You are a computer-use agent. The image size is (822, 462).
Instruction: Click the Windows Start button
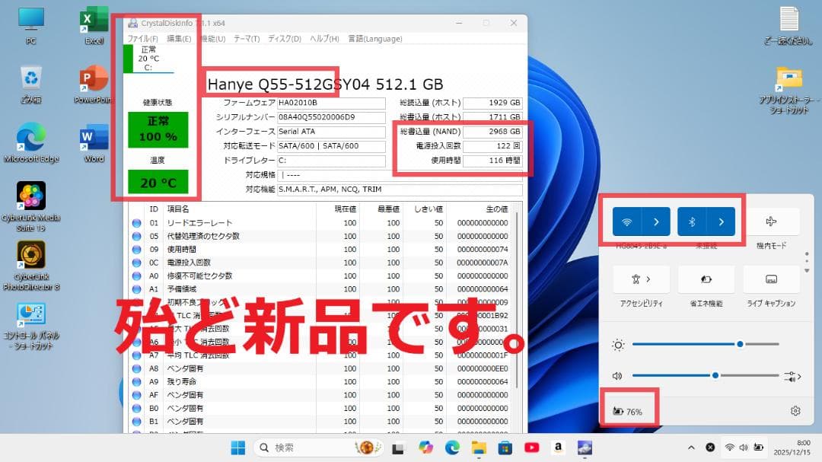pyautogui.click(x=238, y=448)
